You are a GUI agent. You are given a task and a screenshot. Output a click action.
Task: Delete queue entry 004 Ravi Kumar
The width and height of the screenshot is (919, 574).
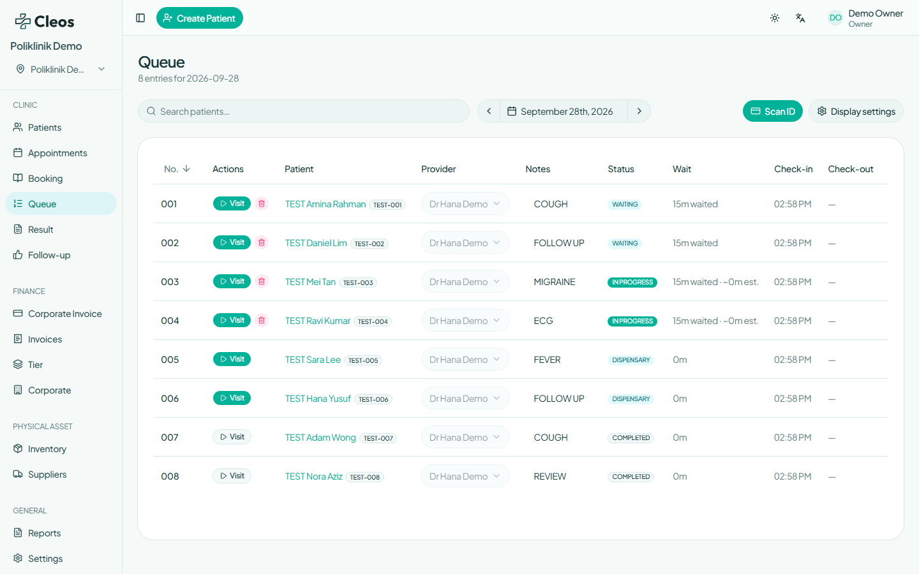[262, 320]
